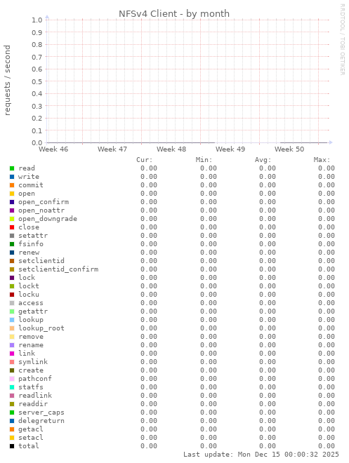Select the access legend label
Image resolution: width=349 pixels, height=463 pixels.
[x=31, y=303]
